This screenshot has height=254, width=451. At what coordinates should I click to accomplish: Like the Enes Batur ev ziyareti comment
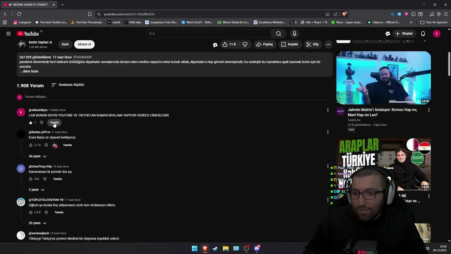point(31,145)
